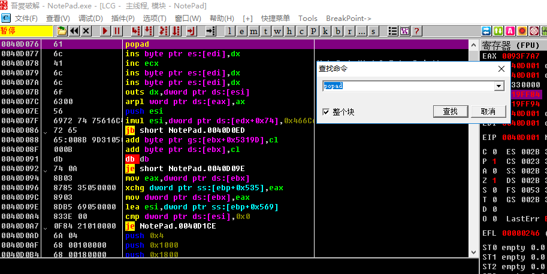Open the Memory map 'm' window button
547x274 pixels.
(253, 31)
